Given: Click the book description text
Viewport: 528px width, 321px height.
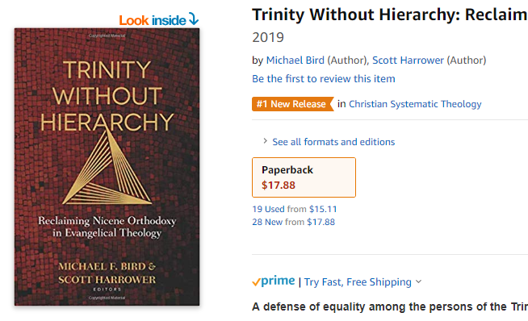Looking at the screenshot, I should pyautogui.click(x=390, y=306).
